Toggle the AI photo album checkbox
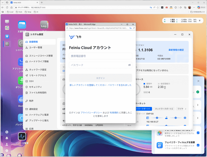 (x=198, y=133)
